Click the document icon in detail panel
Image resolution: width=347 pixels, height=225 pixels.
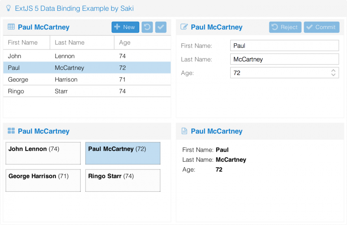click(x=184, y=131)
